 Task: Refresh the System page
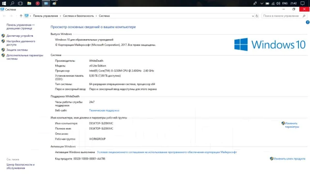click(x=257, y=16)
